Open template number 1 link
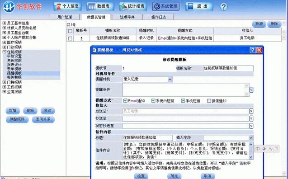 tap(81, 38)
